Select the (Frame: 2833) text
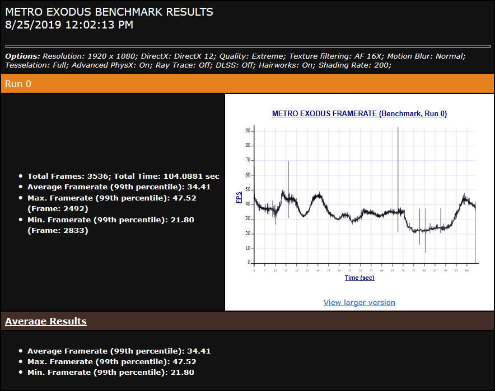495x391 pixels. coord(58,231)
